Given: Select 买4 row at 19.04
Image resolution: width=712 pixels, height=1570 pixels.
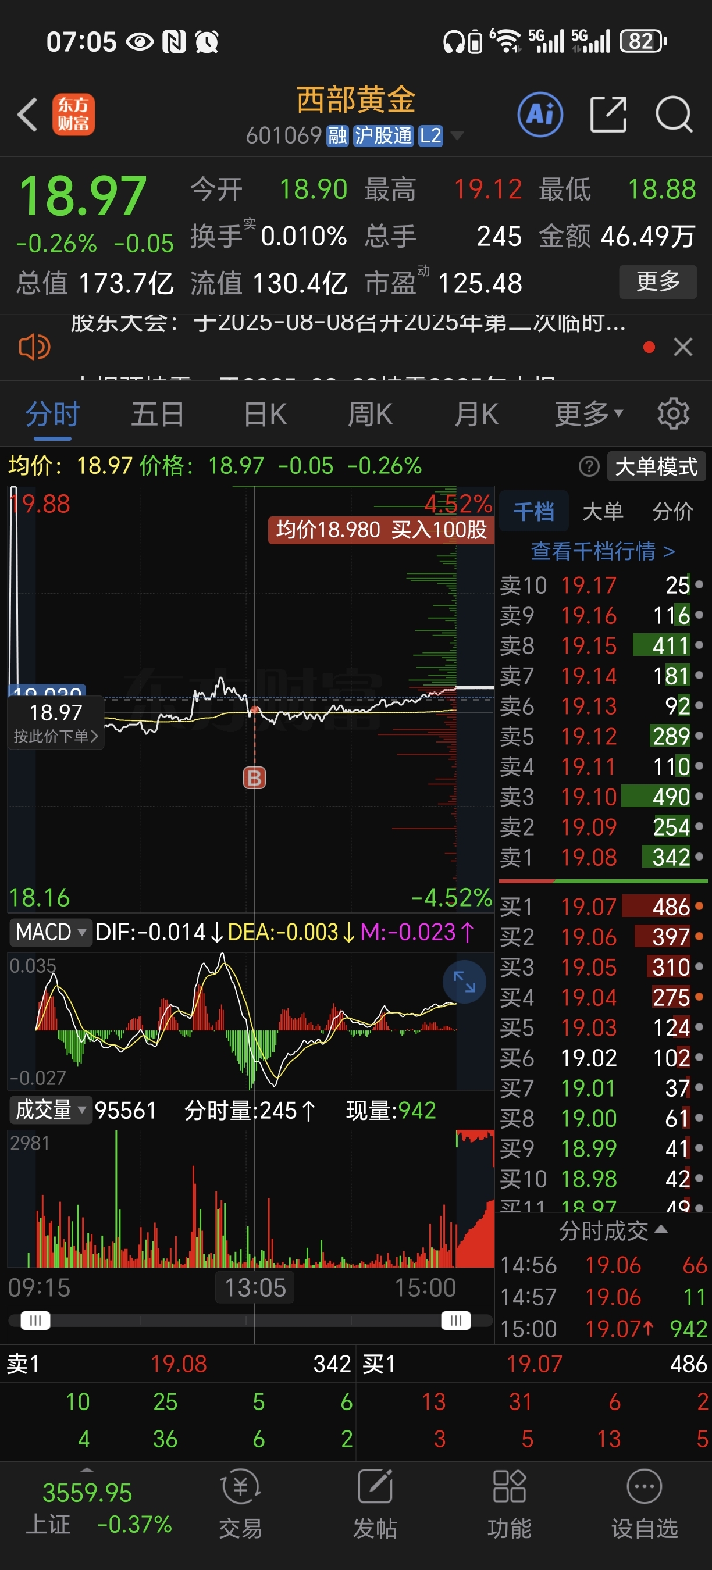Looking at the screenshot, I should 602,998.
